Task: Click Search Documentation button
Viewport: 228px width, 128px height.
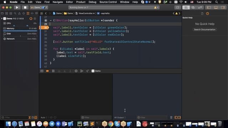Action: [x=205, y=30]
